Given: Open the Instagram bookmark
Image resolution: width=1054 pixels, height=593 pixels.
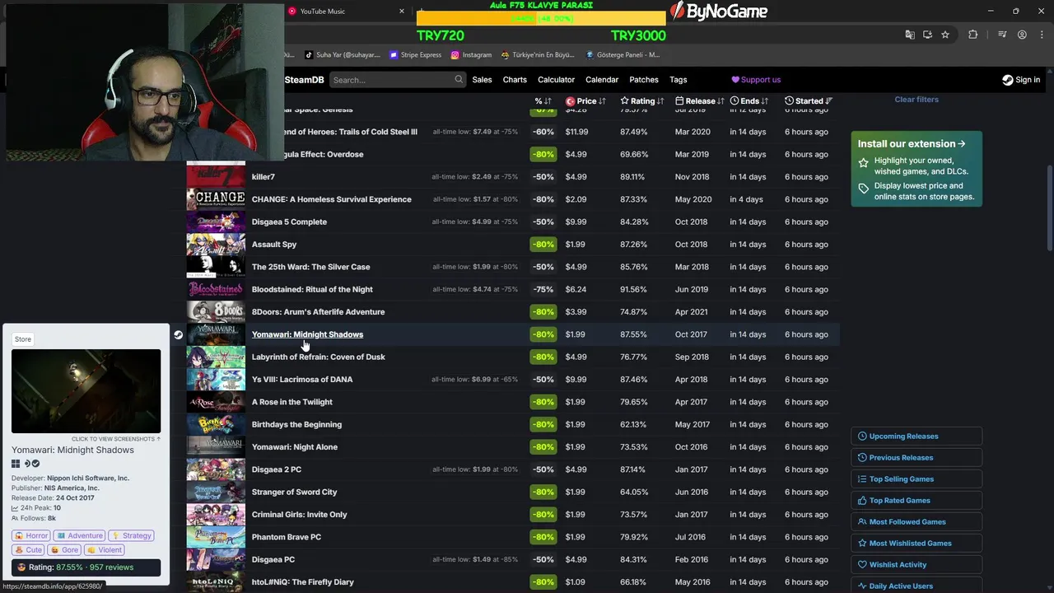Looking at the screenshot, I should click(x=471, y=55).
